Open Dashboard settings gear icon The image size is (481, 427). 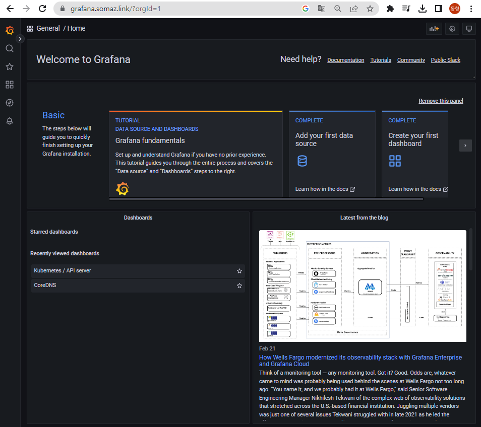pos(452,29)
